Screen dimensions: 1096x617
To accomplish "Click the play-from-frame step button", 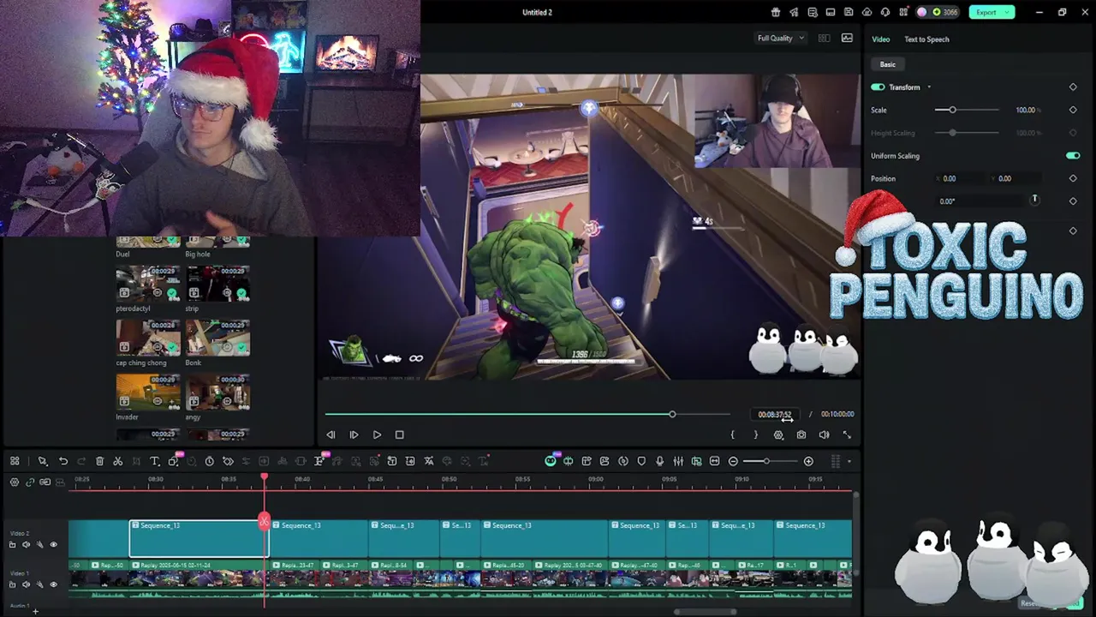I will 354,434.
